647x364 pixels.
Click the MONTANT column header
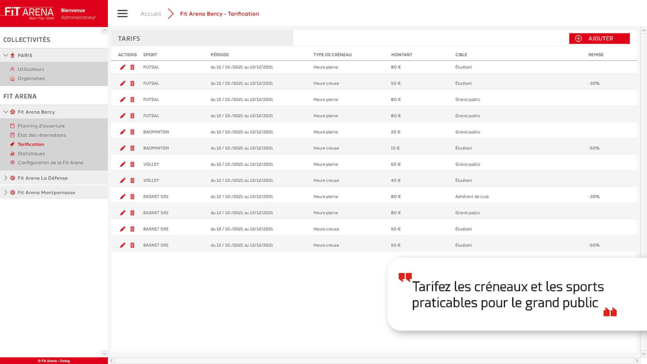[402, 55]
